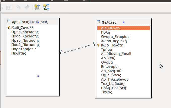Click the table icon beside Πελάτες title
The height and width of the screenshot is (108, 171).
[98, 22]
